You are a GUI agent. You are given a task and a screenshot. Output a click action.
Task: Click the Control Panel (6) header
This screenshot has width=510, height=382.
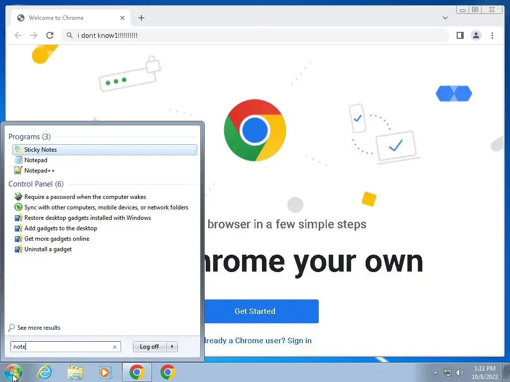pyautogui.click(x=36, y=184)
